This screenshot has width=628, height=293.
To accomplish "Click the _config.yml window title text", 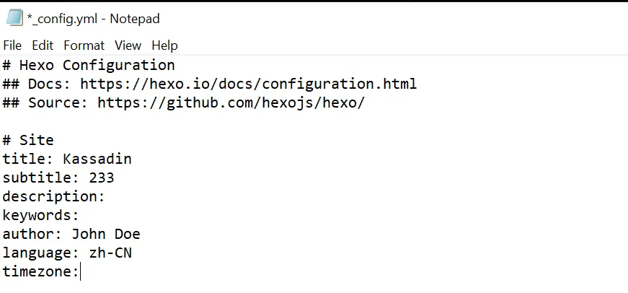I will (93, 19).
